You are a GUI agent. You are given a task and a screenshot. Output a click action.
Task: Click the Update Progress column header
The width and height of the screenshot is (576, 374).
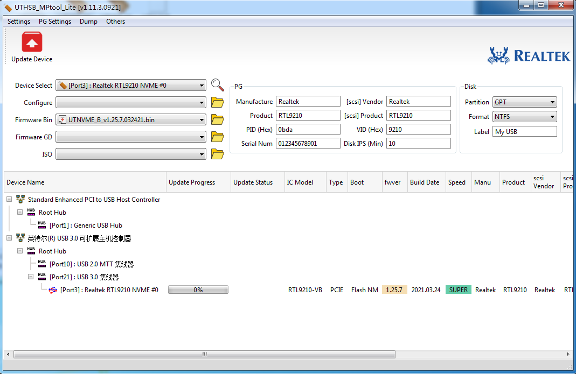(199, 182)
